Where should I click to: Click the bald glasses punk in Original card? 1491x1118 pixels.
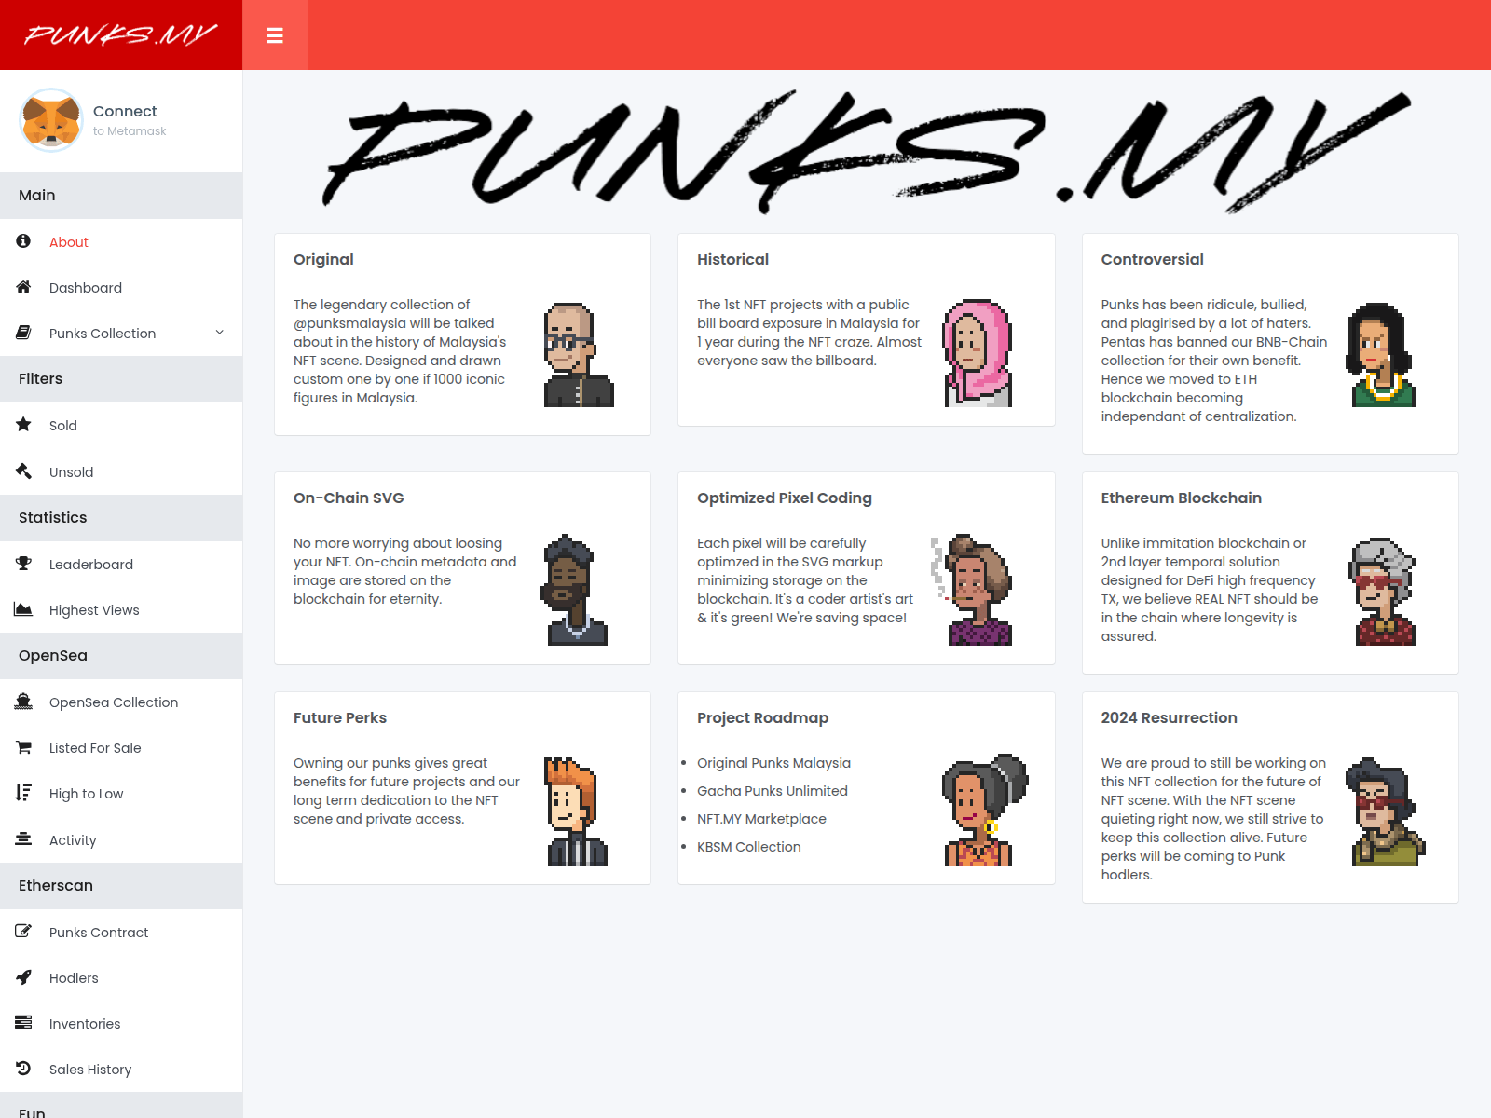pyautogui.click(x=579, y=355)
